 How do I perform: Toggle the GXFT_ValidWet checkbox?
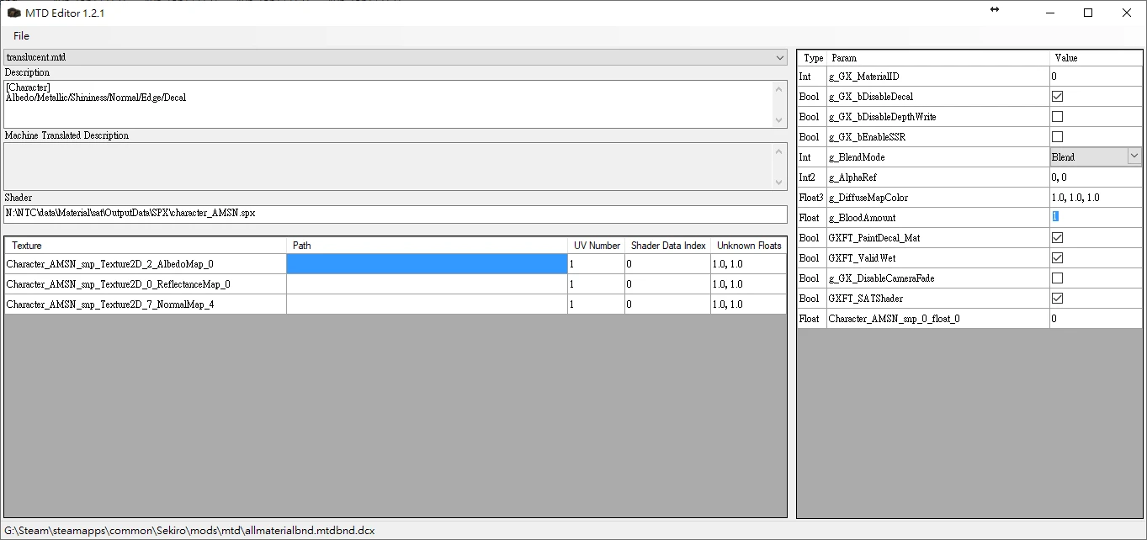(x=1057, y=258)
